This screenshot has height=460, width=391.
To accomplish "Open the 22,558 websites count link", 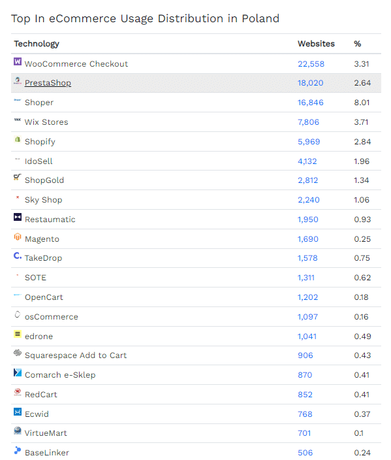I will point(311,64).
